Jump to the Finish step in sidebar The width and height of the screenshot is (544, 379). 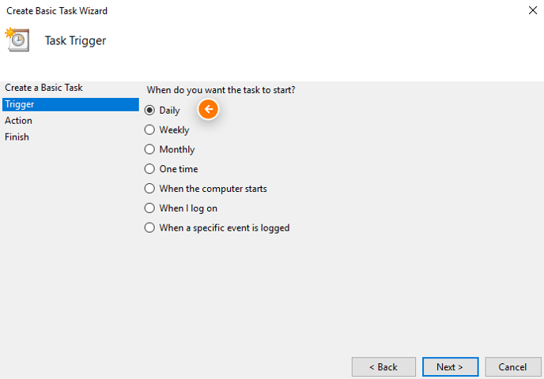point(17,137)
